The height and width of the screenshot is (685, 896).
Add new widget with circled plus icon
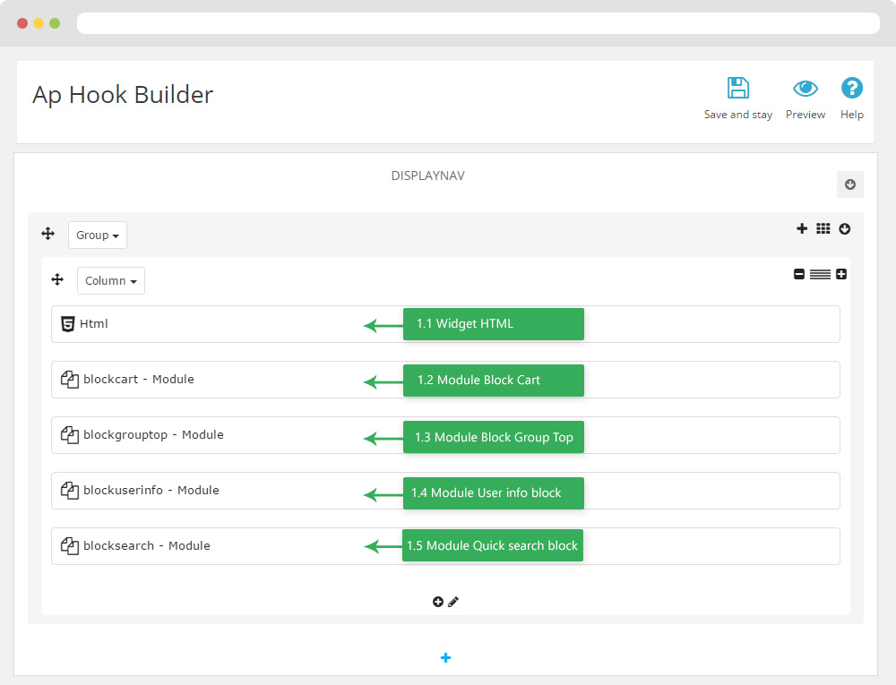coord(438,603)
